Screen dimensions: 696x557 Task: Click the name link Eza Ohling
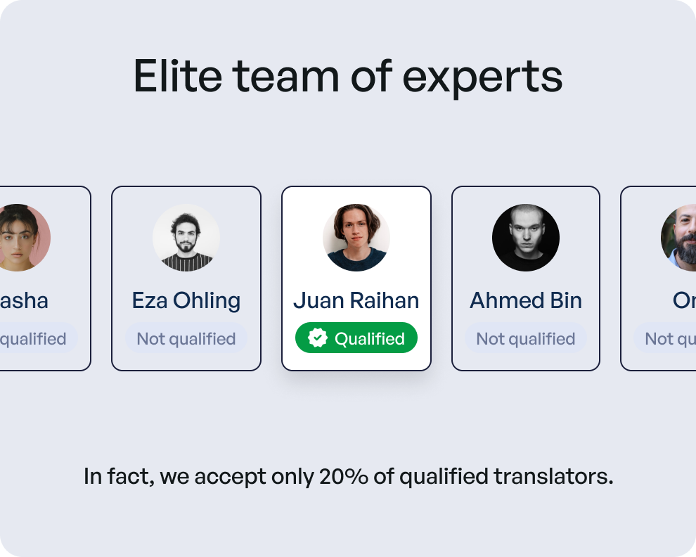(186, 300)
